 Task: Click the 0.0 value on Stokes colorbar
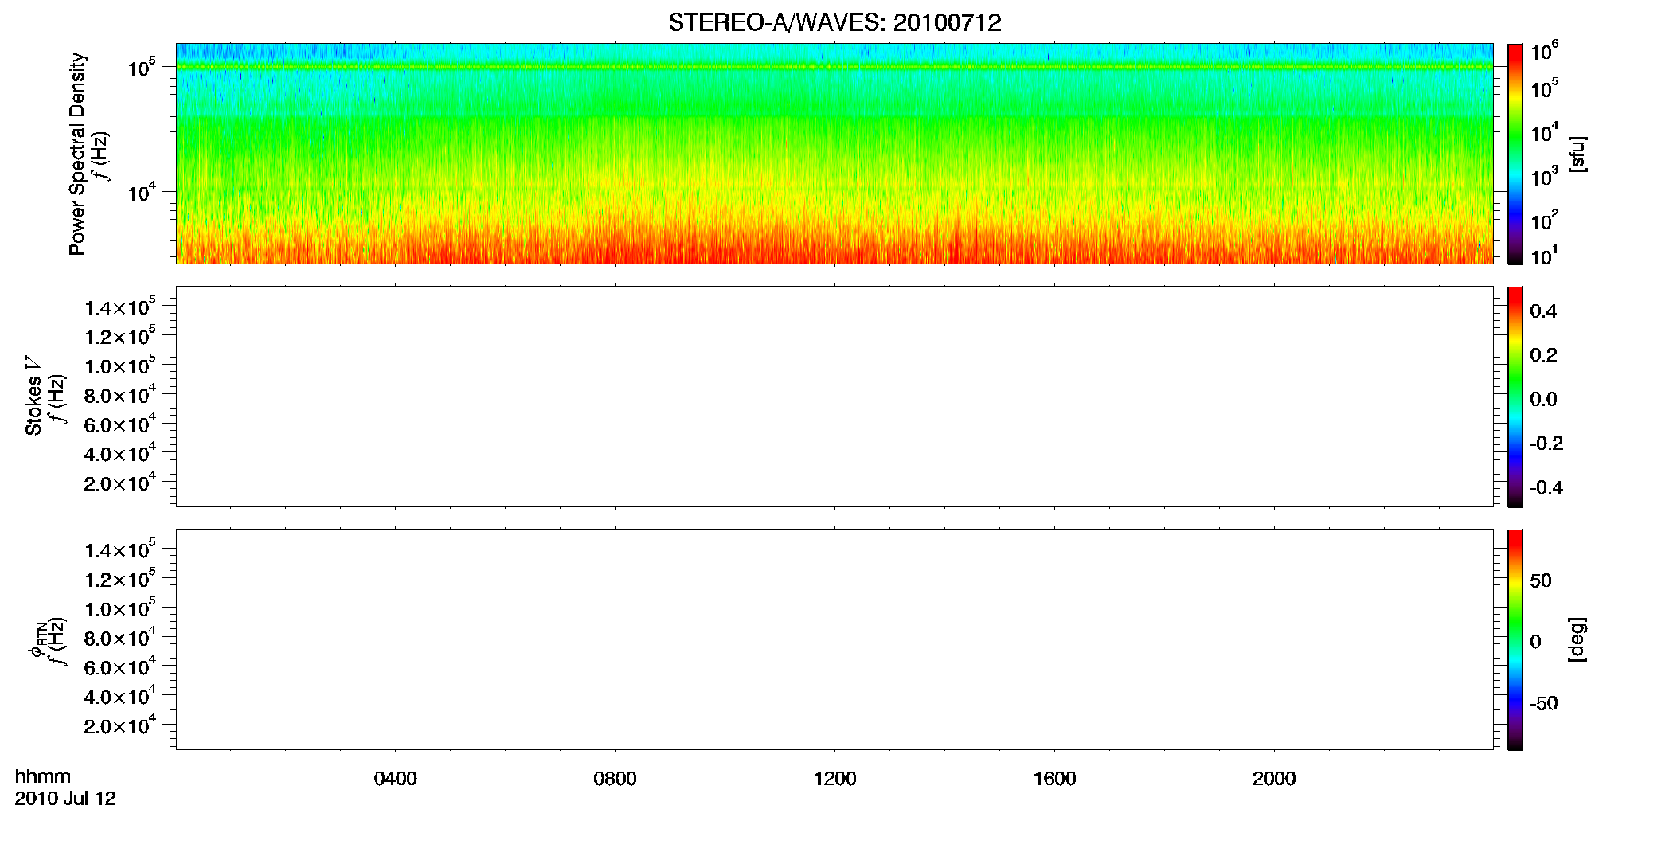[1543, 400]
